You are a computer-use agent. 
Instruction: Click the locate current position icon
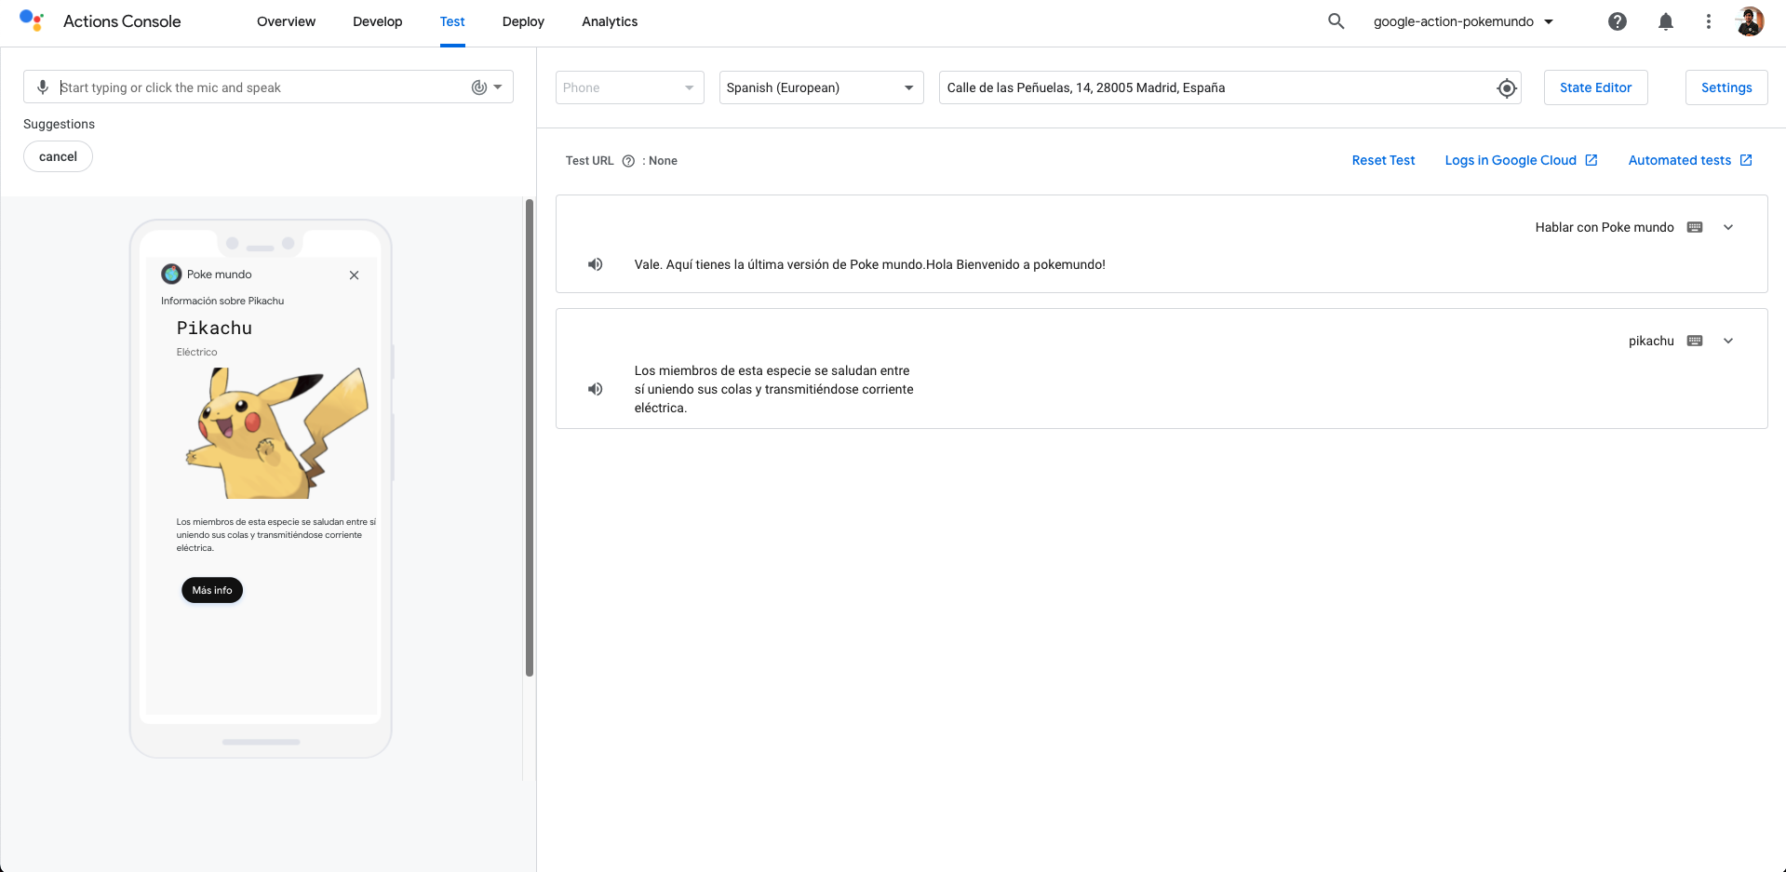pyautogui.click(x=1507, y=88)
